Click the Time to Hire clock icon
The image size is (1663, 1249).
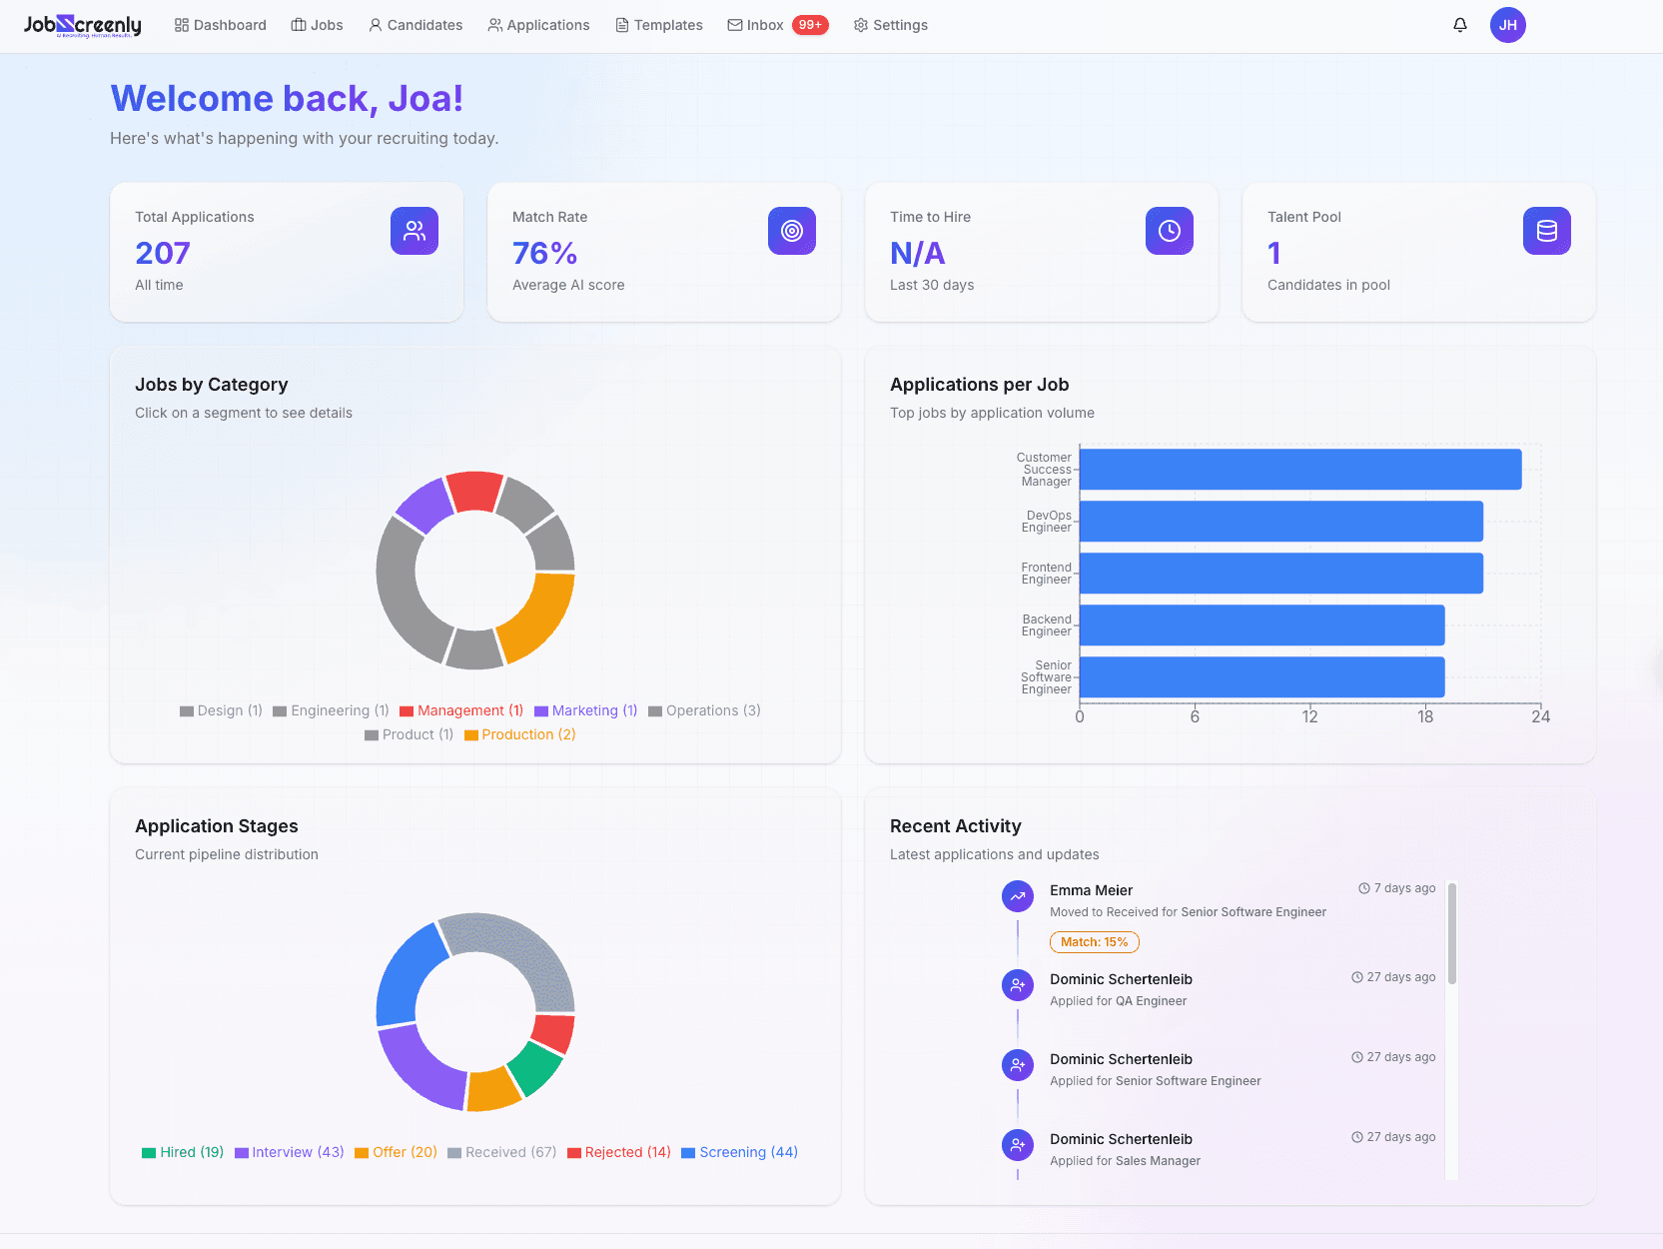(x=1169, y=231)
